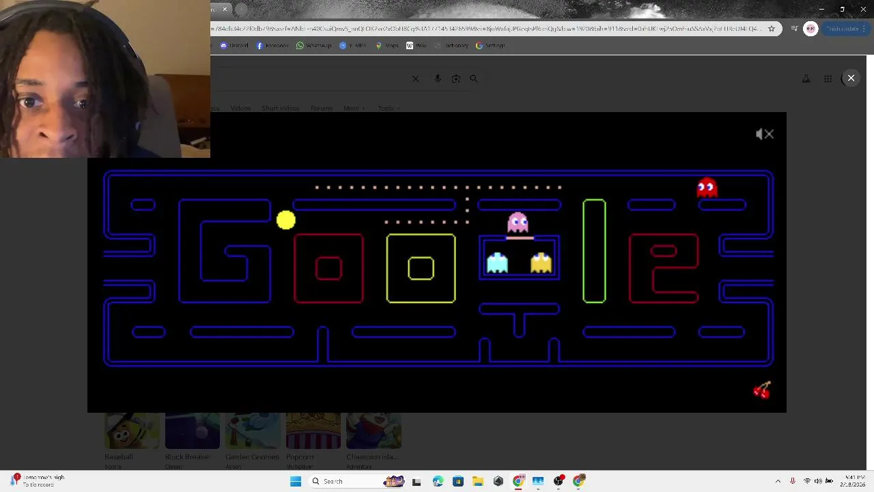Screen dimensions: 874x492
Task: Open the Google apps grid
Action: click(x=828, y=79)
